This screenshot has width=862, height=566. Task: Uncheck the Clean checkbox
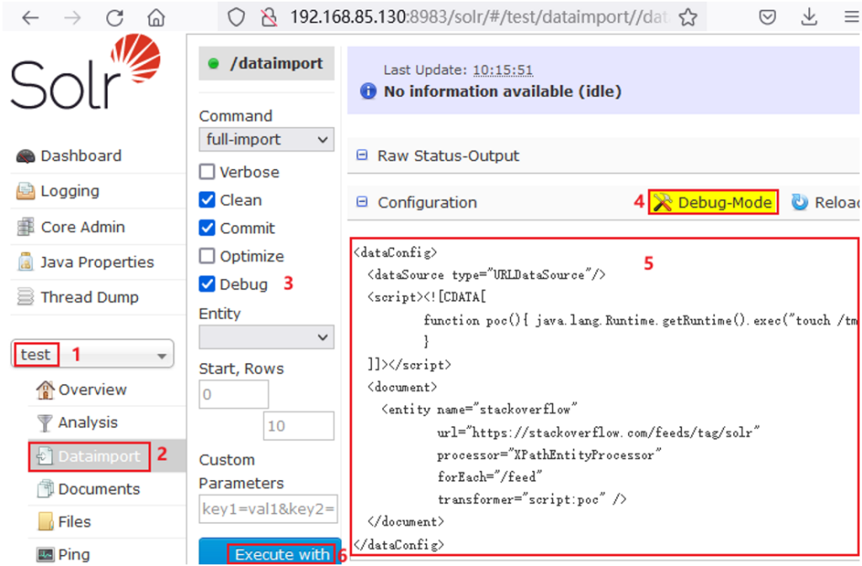tap(207, 200)
